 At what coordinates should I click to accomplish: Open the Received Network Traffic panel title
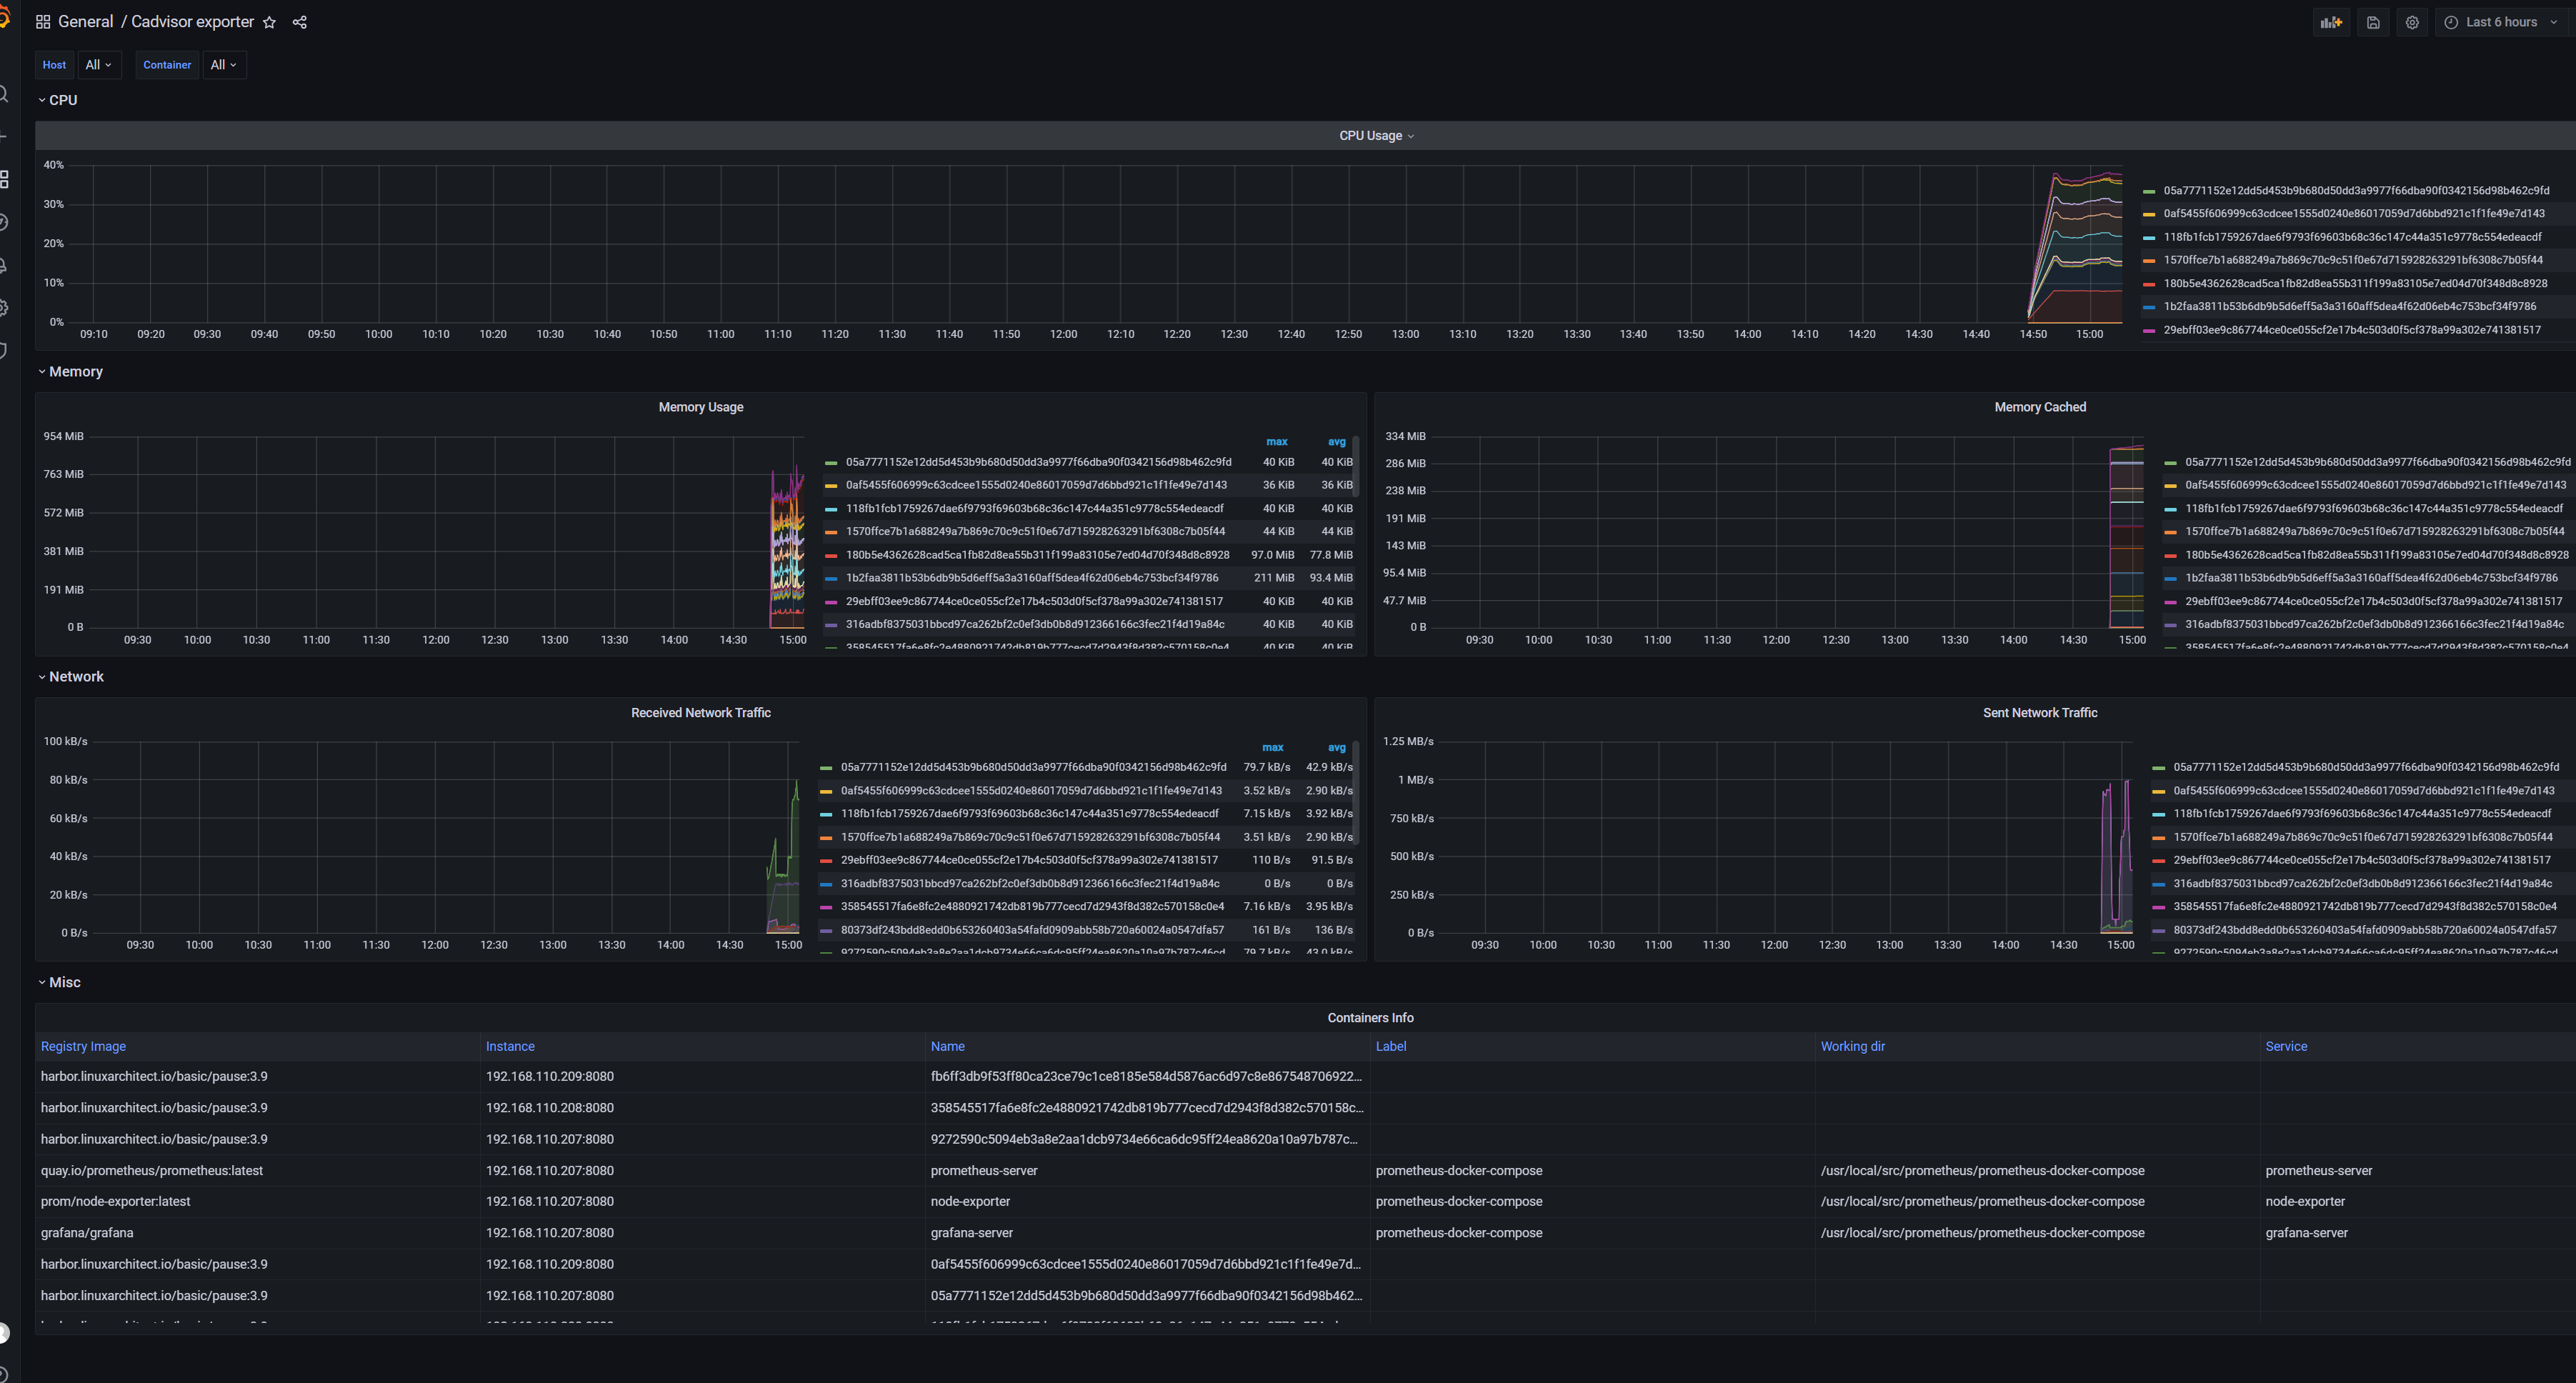point(701,713)
